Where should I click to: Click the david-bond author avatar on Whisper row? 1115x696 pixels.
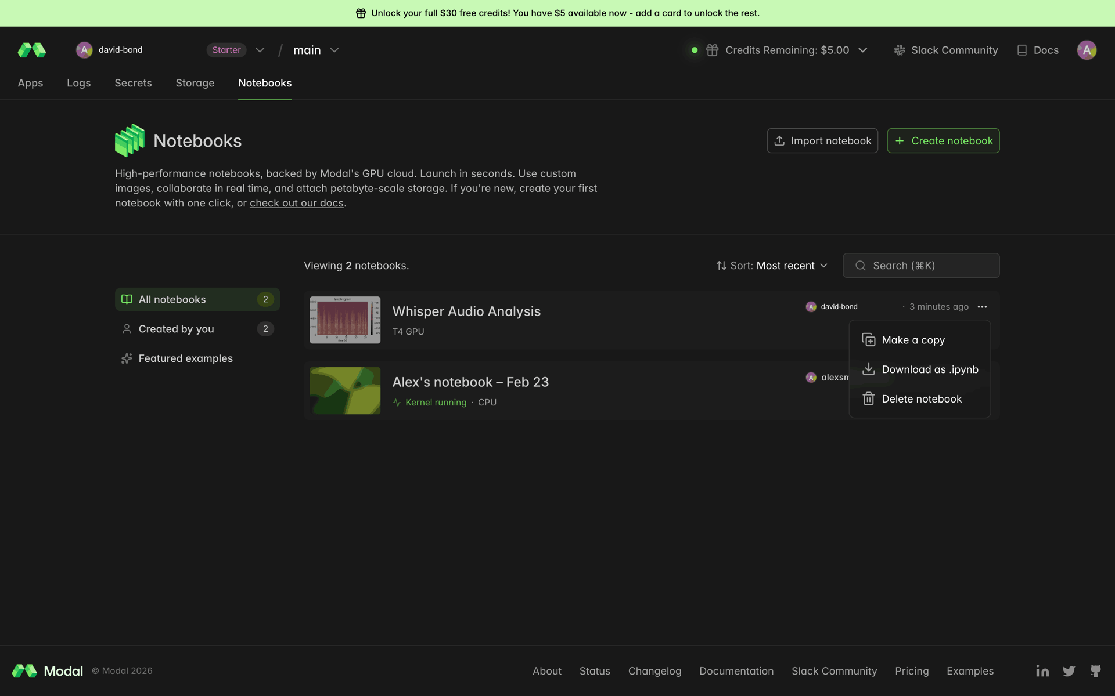pos(811,306)
